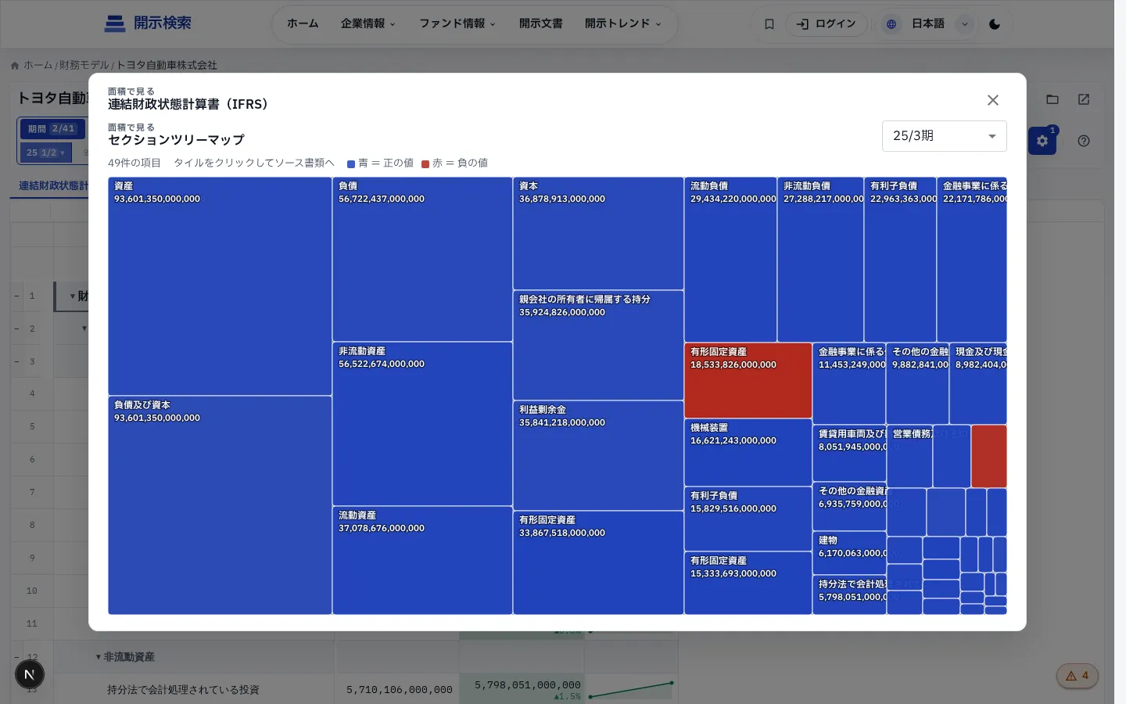
Task: Follow the 財務モデル breadcrumb link
Action: point(84,66)
